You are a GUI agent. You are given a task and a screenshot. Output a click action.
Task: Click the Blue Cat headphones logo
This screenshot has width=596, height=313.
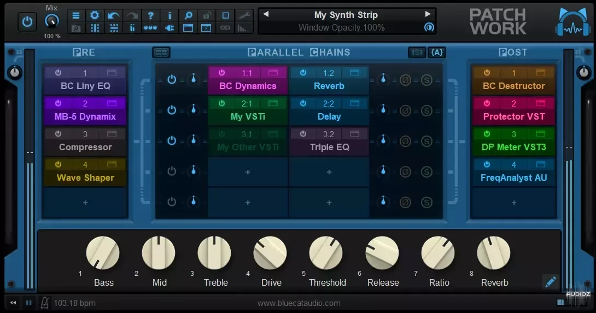click(573, 22)
